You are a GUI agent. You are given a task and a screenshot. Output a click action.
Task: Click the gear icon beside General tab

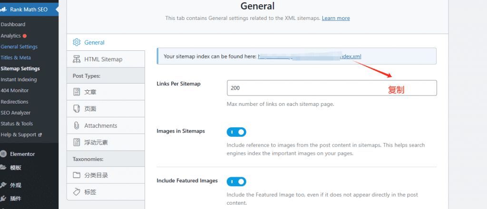pyautogui.click(x=77, y=42)
